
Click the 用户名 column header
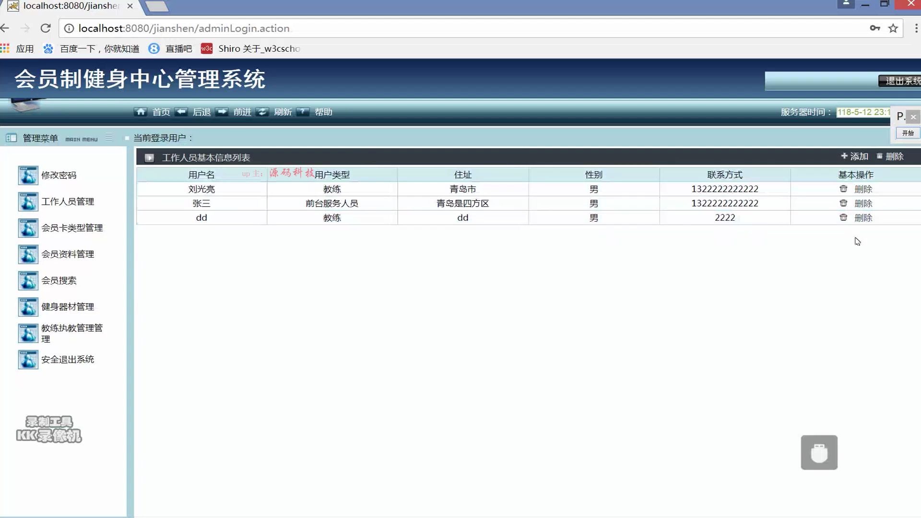click(x=201, y=175)
